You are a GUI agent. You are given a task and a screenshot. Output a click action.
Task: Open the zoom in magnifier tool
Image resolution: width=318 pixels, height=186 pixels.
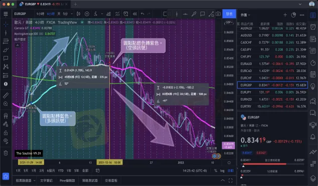[6, 104]
